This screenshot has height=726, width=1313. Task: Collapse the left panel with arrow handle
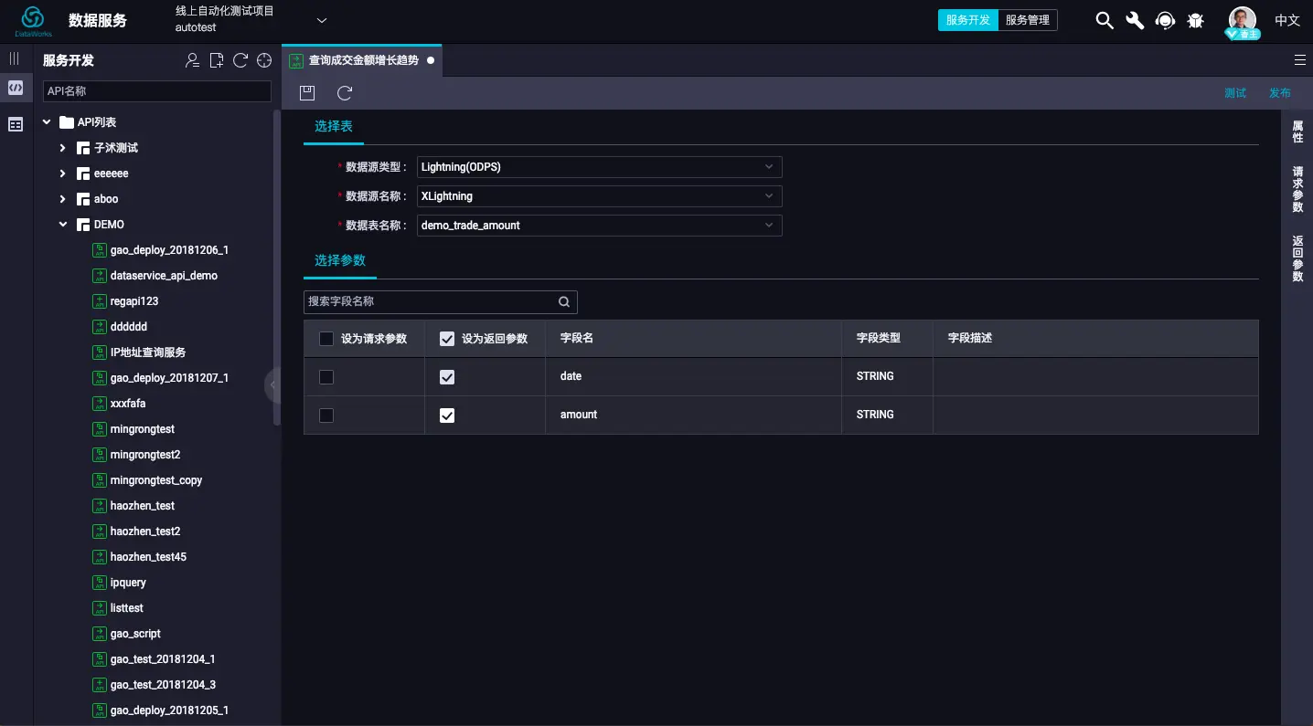pyautogui.click(x=272, y=385)
